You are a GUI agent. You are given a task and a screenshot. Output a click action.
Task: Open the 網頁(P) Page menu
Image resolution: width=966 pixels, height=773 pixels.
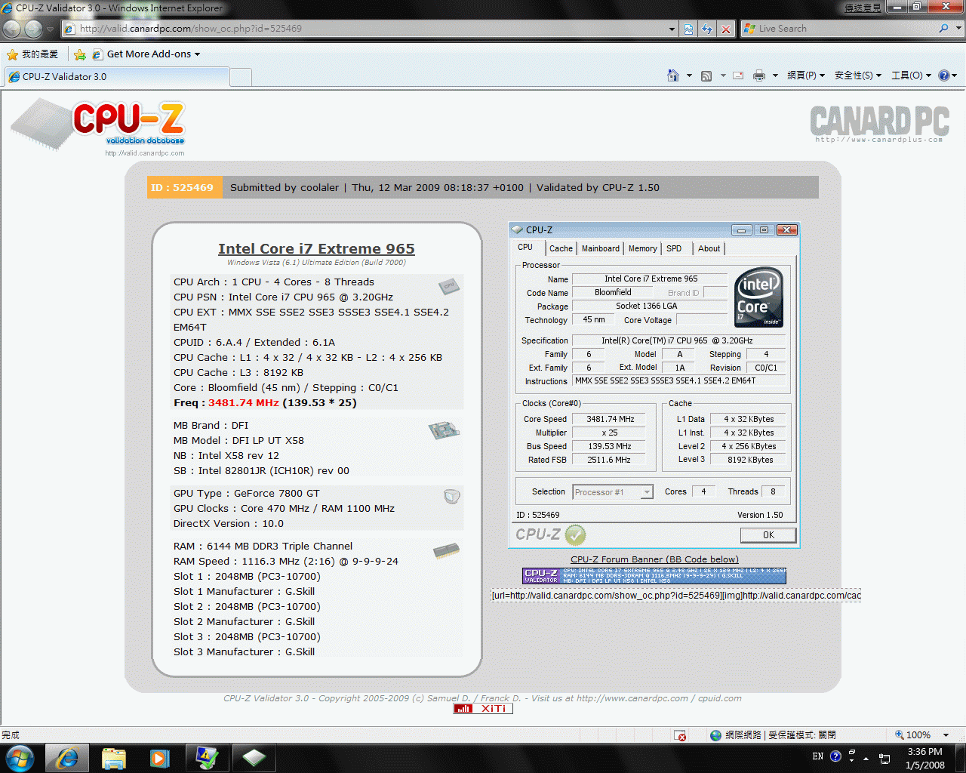[x=805, y=75]
